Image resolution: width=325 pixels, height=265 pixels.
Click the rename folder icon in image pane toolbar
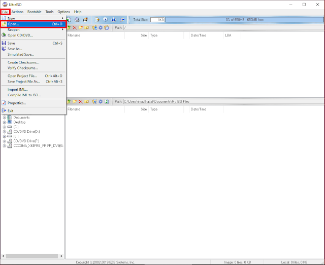(86, 27)
